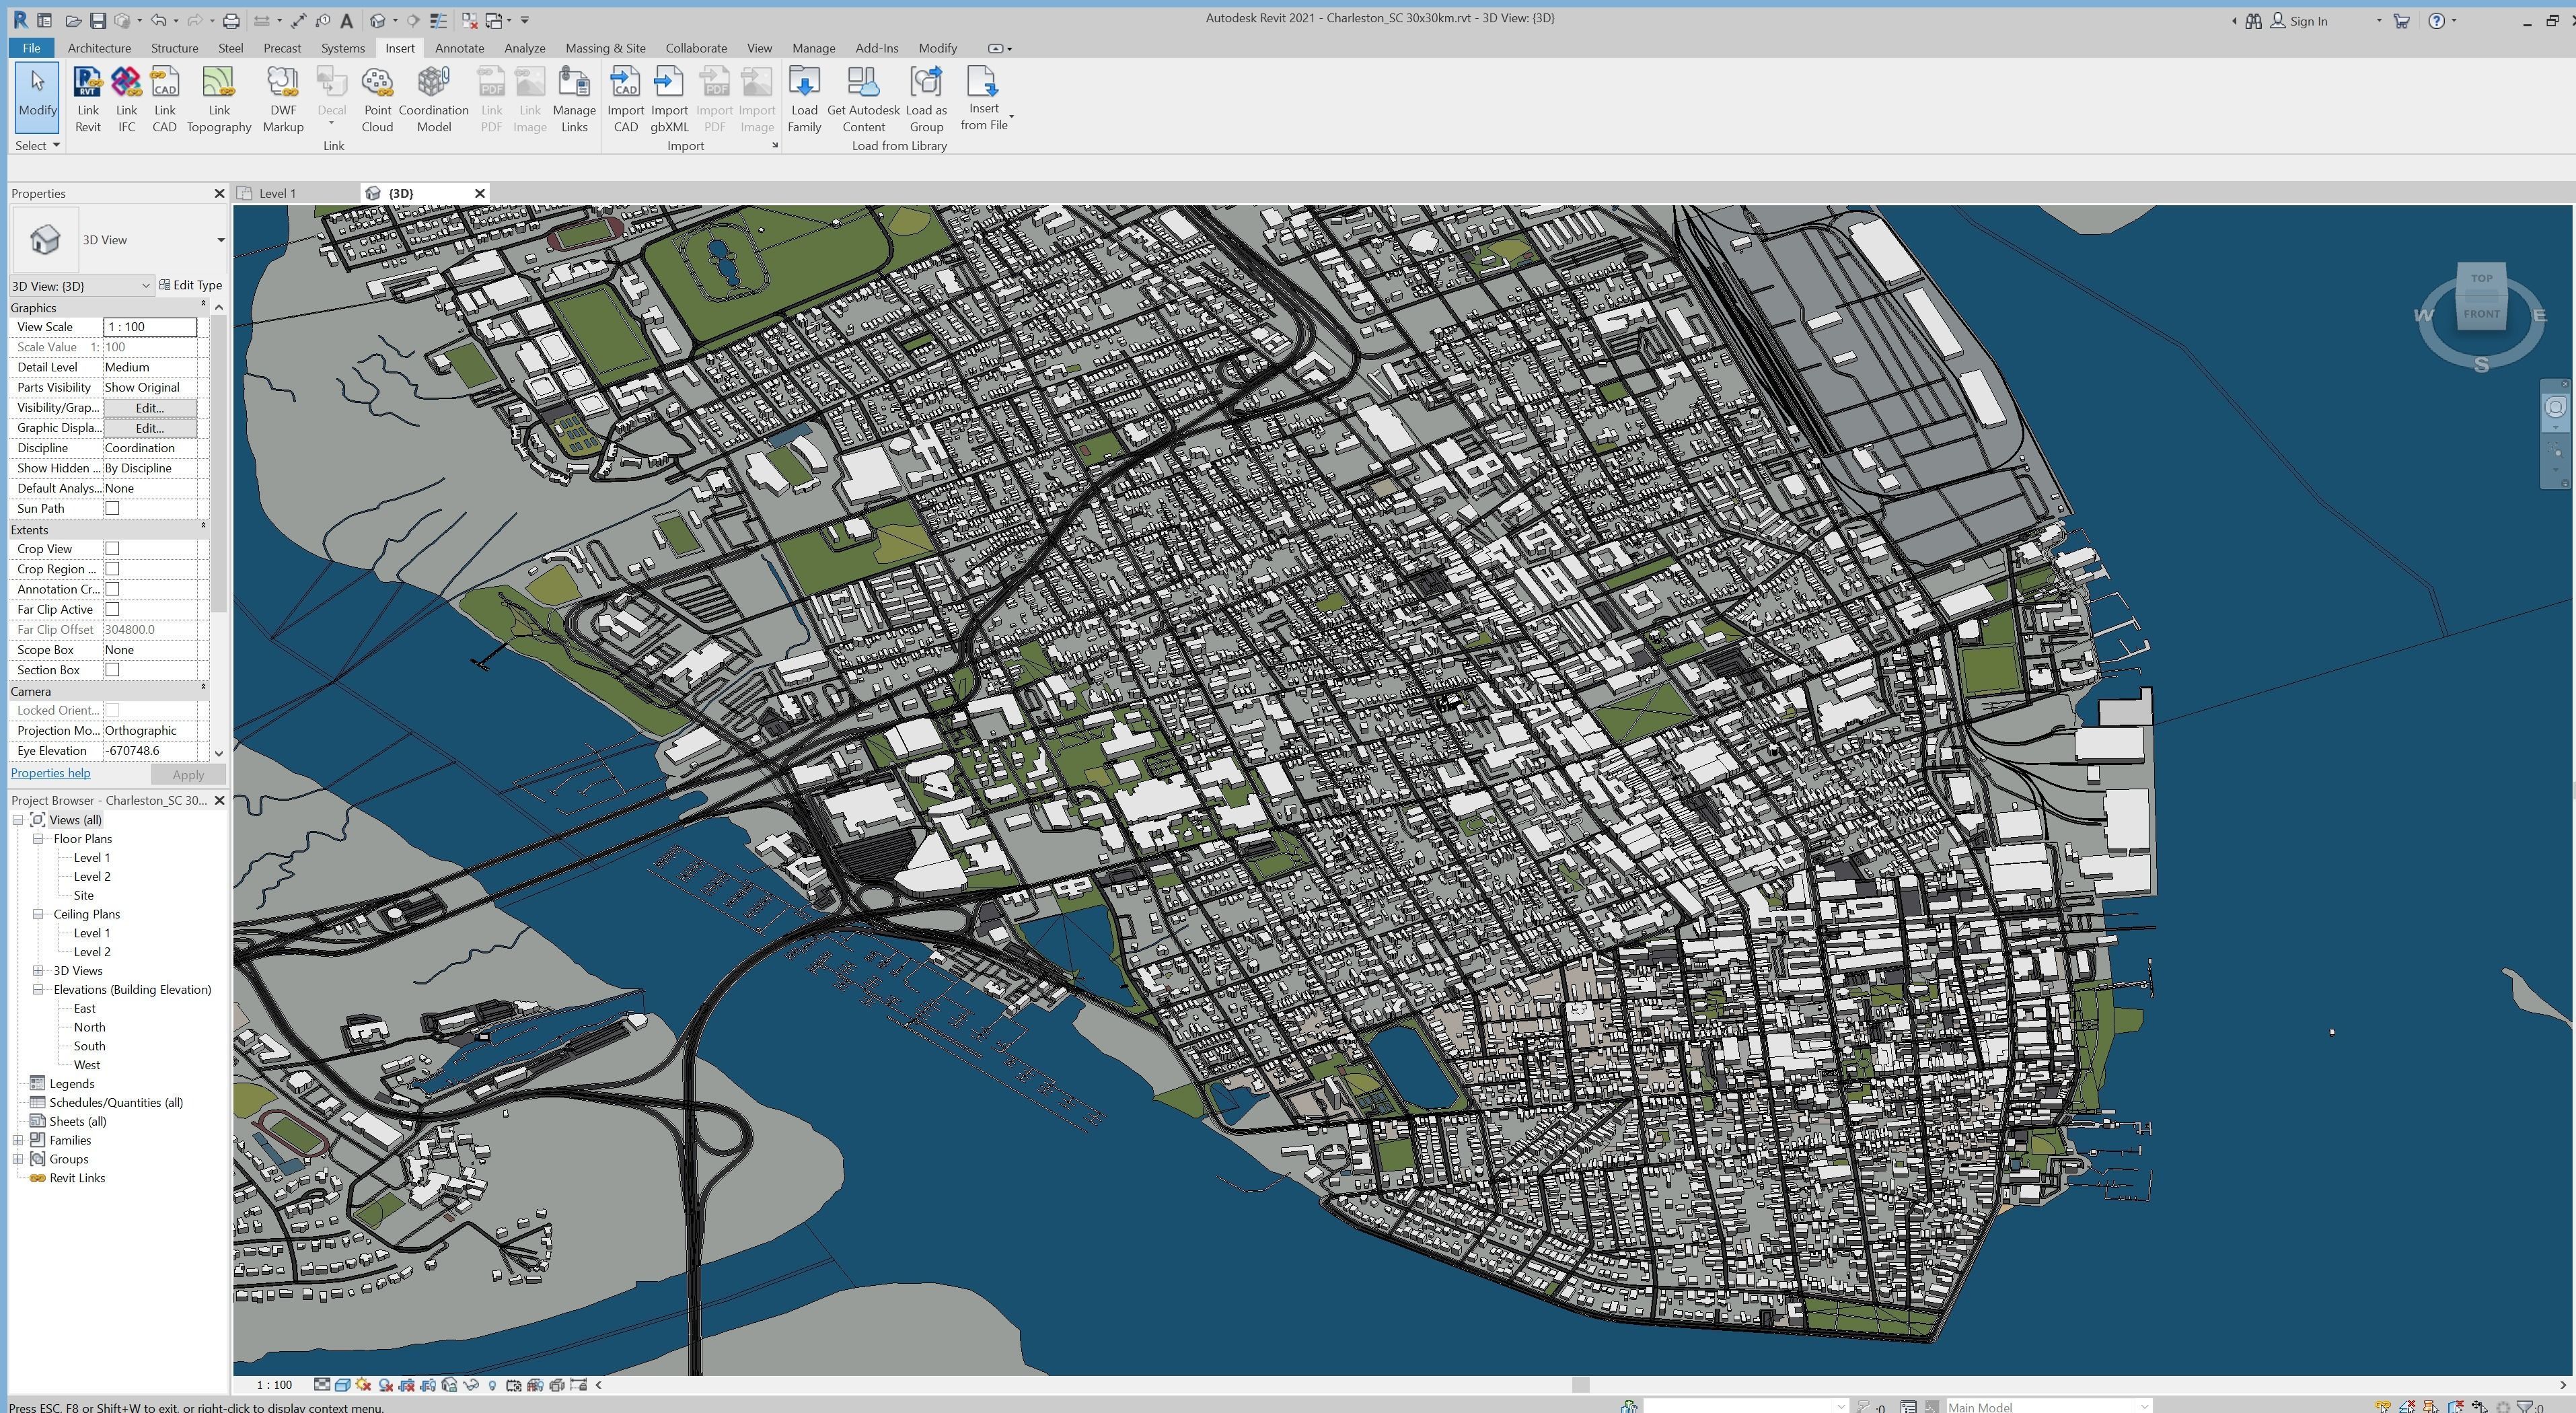Click Load Family
2576x1413 pixels.
tap(804, 99)
